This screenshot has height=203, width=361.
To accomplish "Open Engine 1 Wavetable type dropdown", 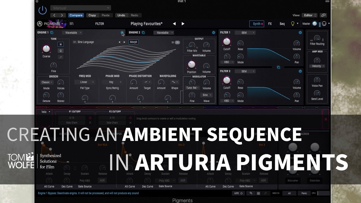I will tap(73, 33).
